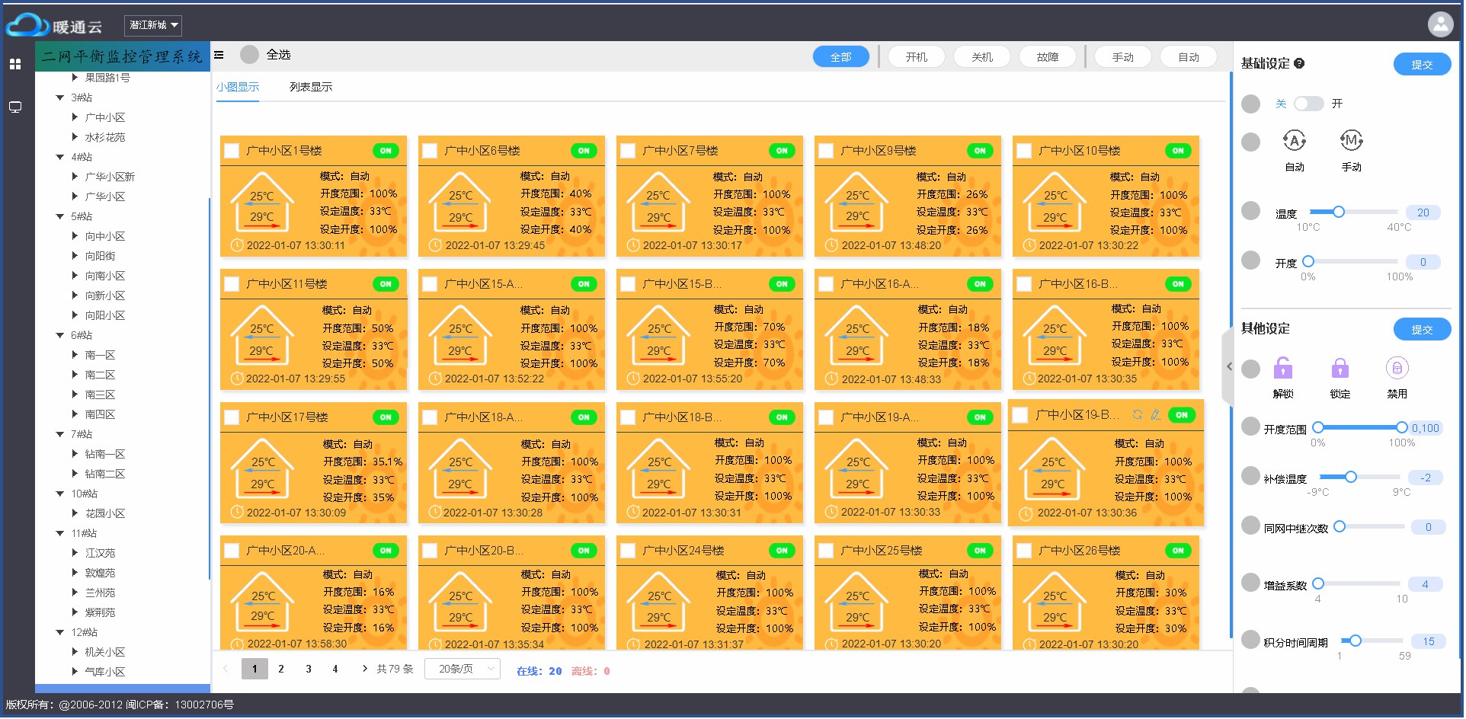Toggle ON switch of 广中小区7号楼

pos(782,151)
